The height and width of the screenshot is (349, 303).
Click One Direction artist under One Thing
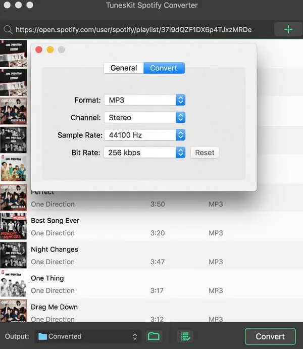click(53, 290)
